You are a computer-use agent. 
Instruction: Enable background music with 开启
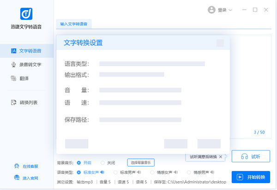[x=79, y=163]
